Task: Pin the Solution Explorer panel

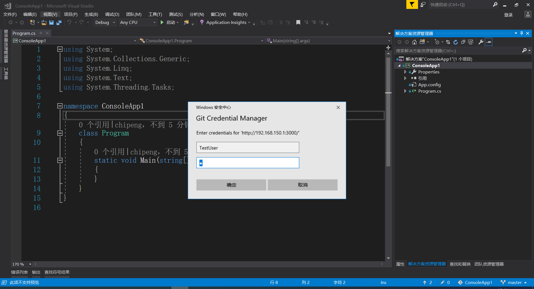Action: coord(521,33)
